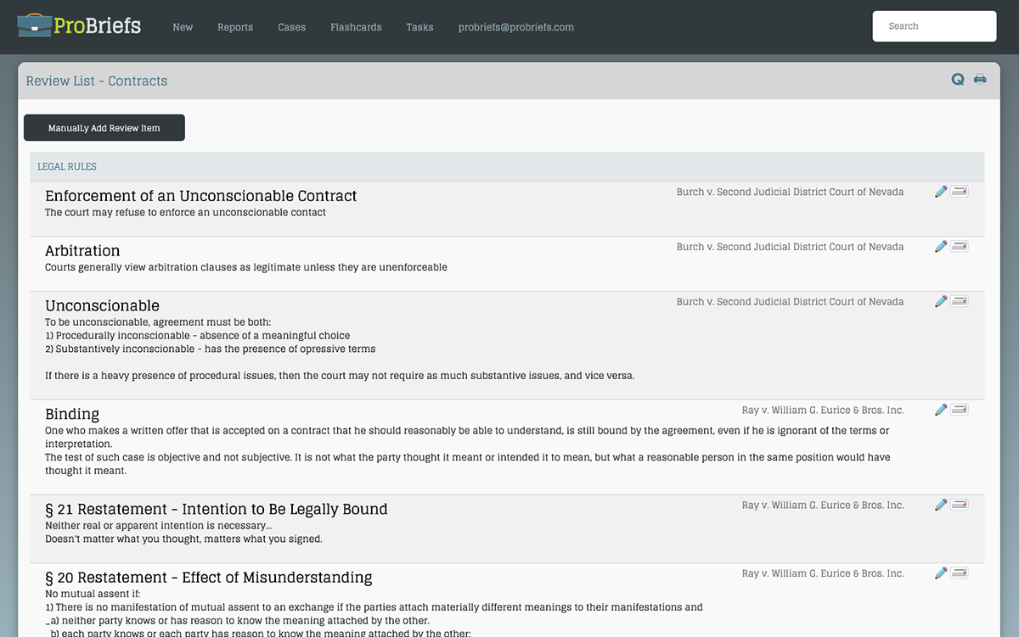Edit the Enforcement of an Unconscionable Contract rule
Image resolution: width=1019 pixels, height=637 pixels.
pyautogui.click(x=940, y=191)
